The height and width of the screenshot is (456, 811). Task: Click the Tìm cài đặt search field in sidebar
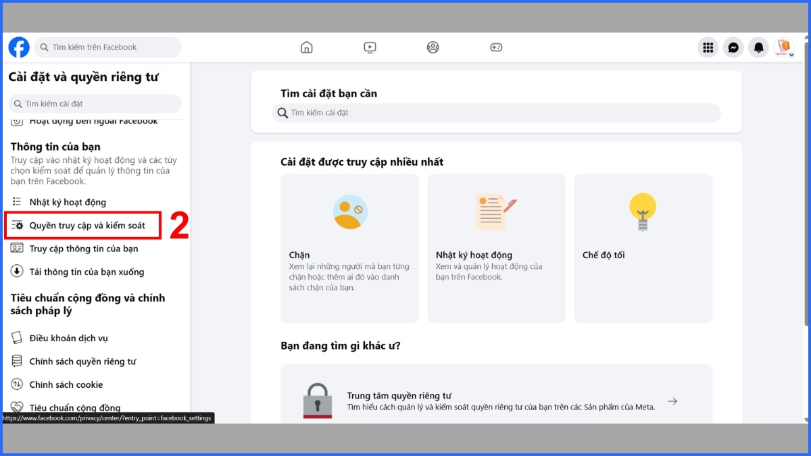click(x=95, y=103)
